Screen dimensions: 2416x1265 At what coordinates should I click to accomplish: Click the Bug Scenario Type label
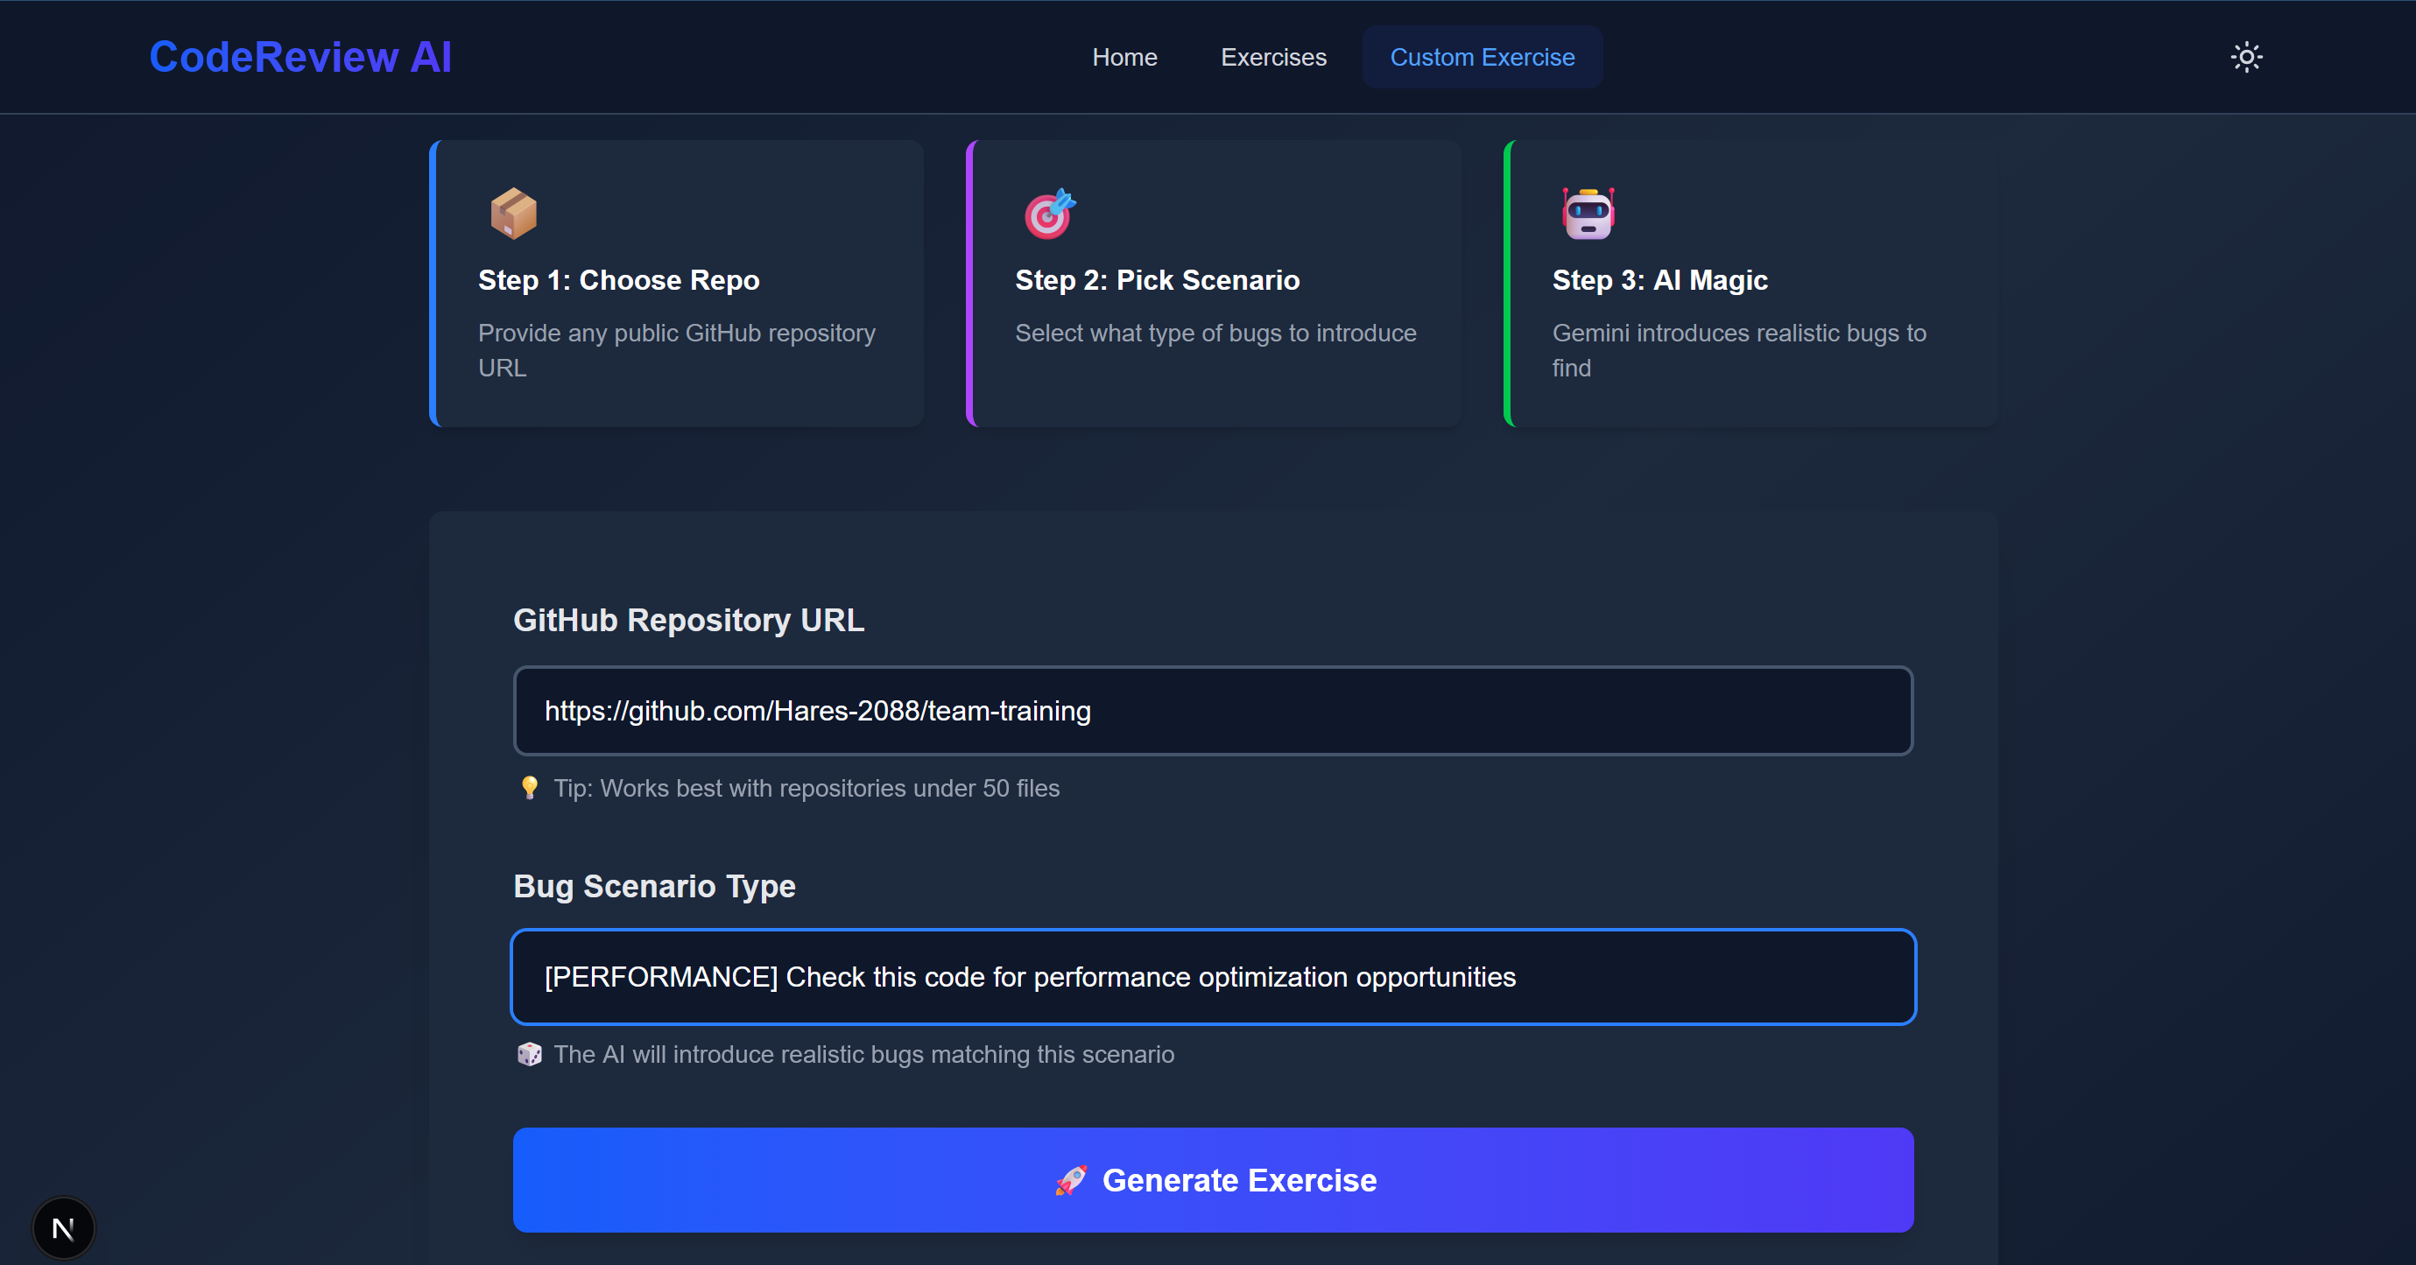pyautogui.click(x=654, y=886)
